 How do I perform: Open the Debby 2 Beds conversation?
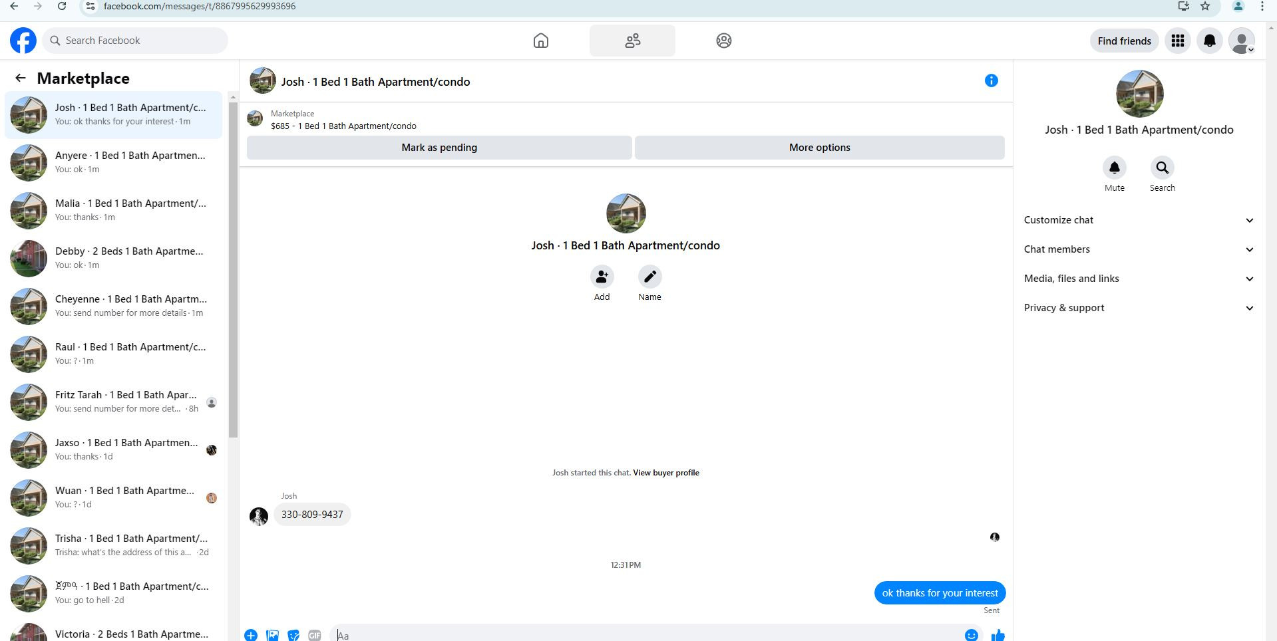coord(114,259)
